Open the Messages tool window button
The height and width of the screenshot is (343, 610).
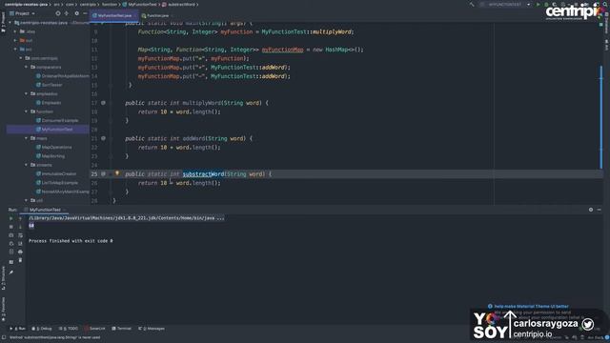[152, 329]
